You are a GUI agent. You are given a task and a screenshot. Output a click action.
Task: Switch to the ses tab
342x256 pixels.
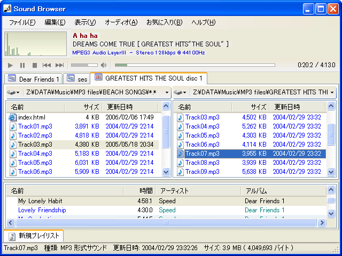77,79
